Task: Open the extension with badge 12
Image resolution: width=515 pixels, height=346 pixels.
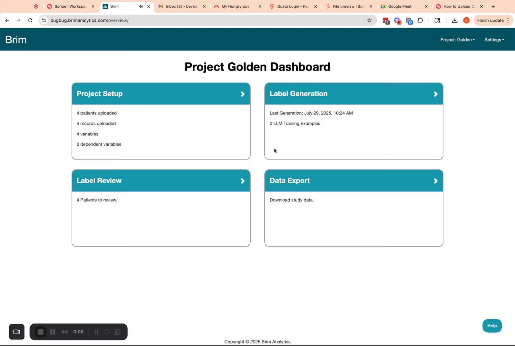Action: pos(409,21)
